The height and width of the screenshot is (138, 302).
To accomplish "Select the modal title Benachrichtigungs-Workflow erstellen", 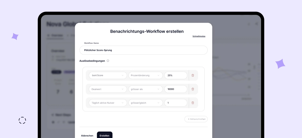I will coord(147,31).
